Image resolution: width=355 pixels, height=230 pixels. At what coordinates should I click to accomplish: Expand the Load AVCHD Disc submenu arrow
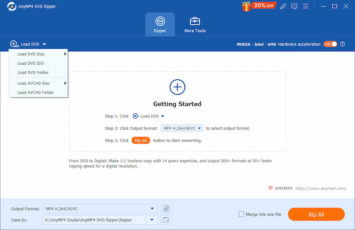tap(65, 83)
